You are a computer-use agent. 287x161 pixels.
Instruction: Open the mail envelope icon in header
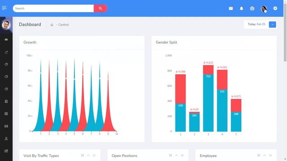(x=231, y=8)
